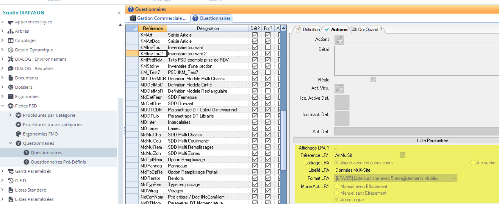Click the Détail text area
Screen dimensions: 499x204
click(416, 61)
